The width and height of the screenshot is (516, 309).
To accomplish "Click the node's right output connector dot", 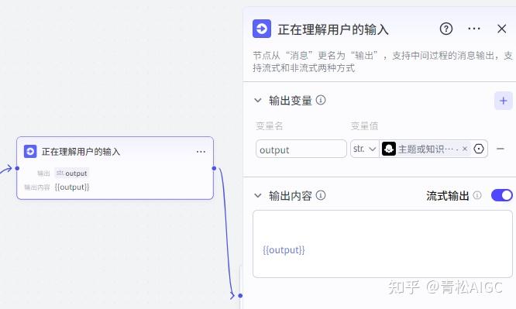I will 214,168.
